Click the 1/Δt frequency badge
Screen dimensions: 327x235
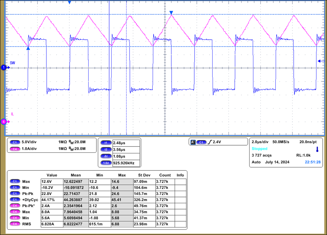point(106,163)
